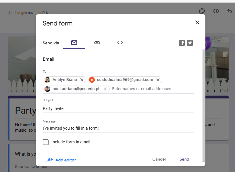
Task: Open the color palette theme customizer
Action: tap(202, 11)
